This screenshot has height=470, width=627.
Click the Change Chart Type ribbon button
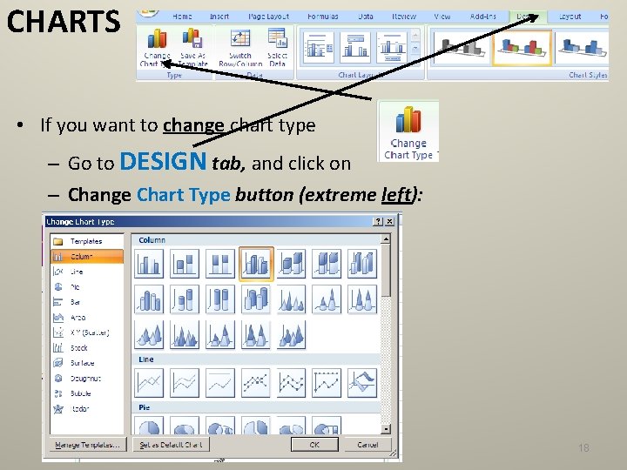point(157,48)
